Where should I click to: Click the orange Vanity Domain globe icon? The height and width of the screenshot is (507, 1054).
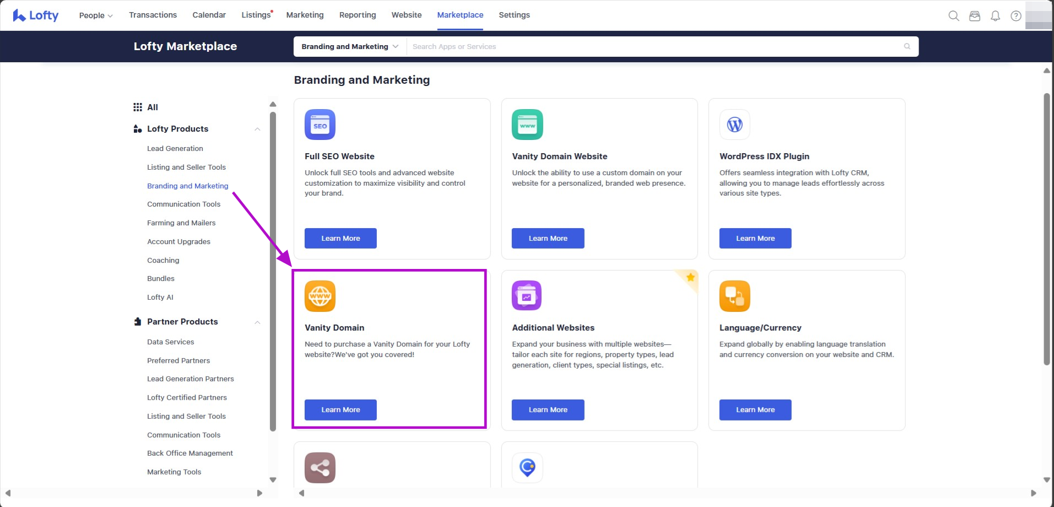coord(320,296)
